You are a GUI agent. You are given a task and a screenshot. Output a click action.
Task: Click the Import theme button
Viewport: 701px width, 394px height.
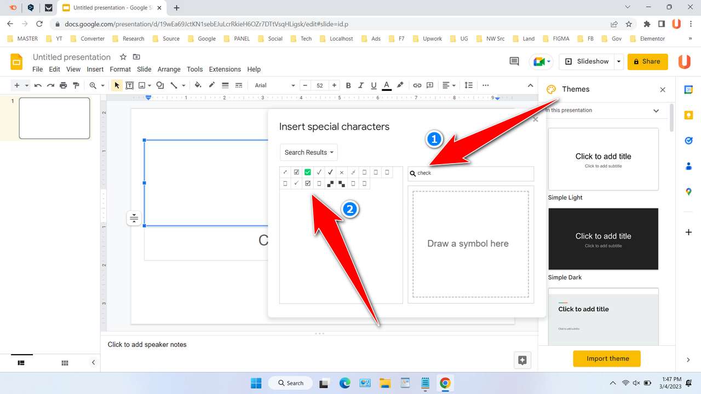(606, 358)
